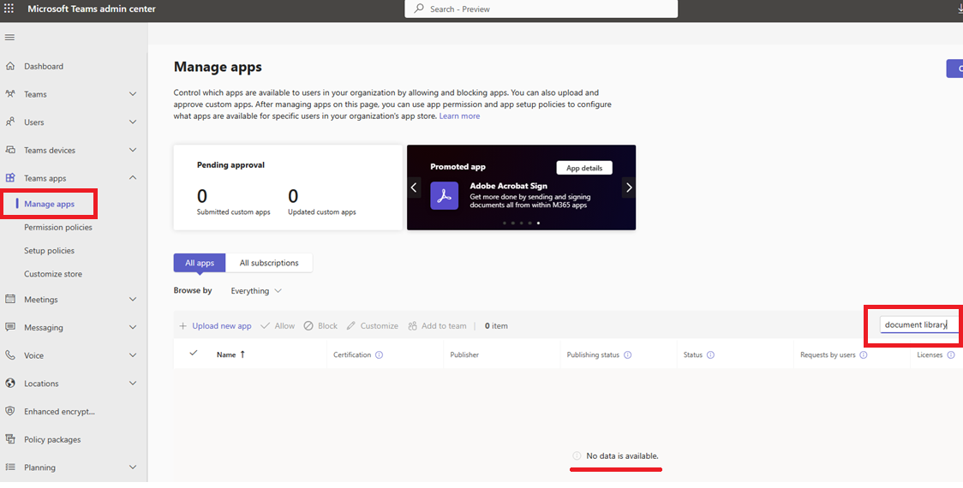The image size is (963, 488).
Task: Expand the Teams menu chevron
Action: pos(133,94)
